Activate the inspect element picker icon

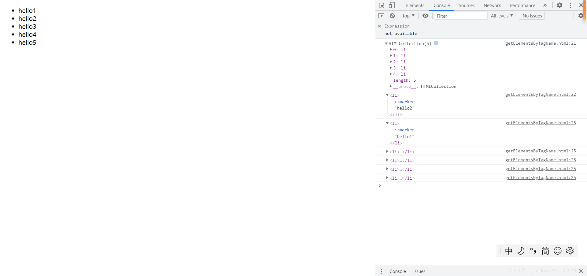click(x=382, y=6)
